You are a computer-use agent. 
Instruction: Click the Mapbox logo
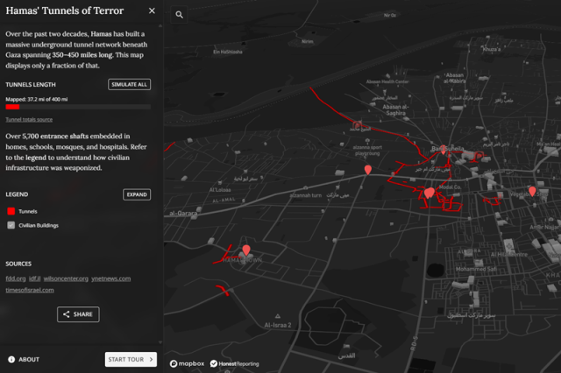[187, 363]
